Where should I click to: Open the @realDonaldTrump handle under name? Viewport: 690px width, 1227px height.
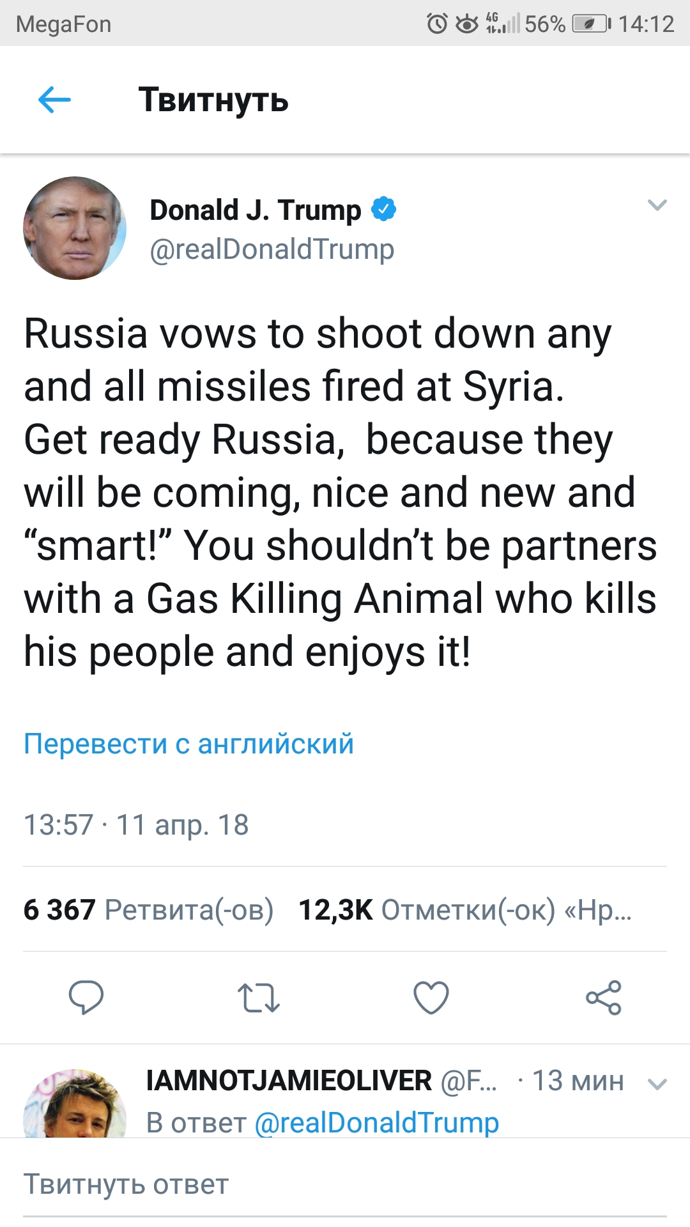[272, 249]
